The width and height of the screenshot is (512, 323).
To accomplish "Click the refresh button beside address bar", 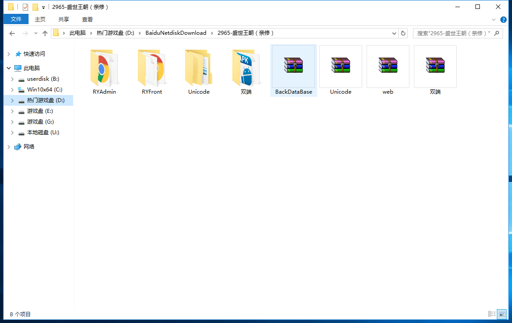I will (x=403, y=33).
